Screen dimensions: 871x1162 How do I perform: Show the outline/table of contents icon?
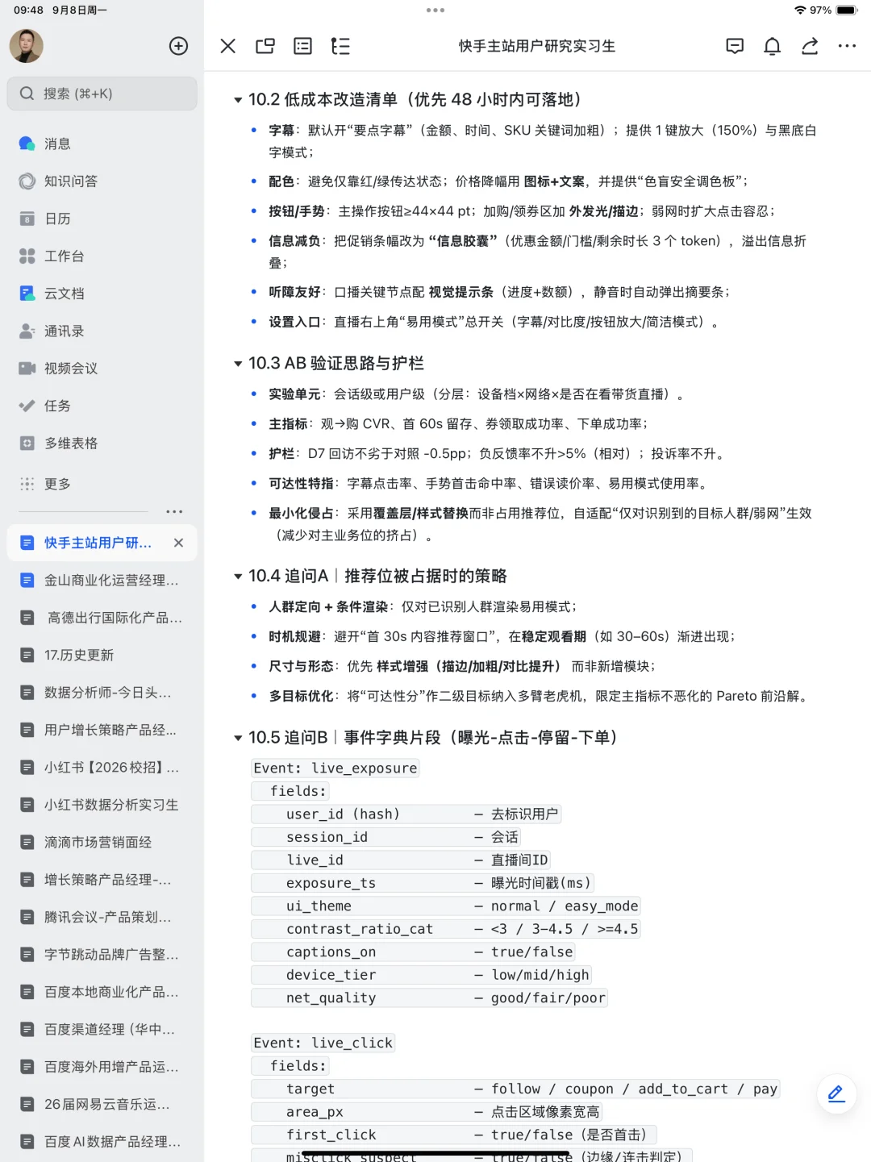[340, 46]
